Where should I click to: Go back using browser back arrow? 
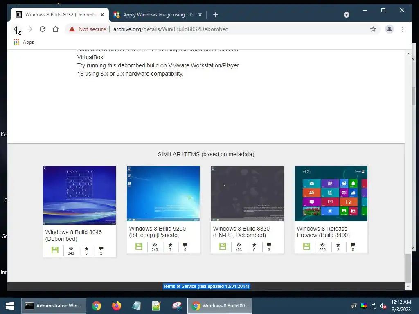(x=16, y=29)
